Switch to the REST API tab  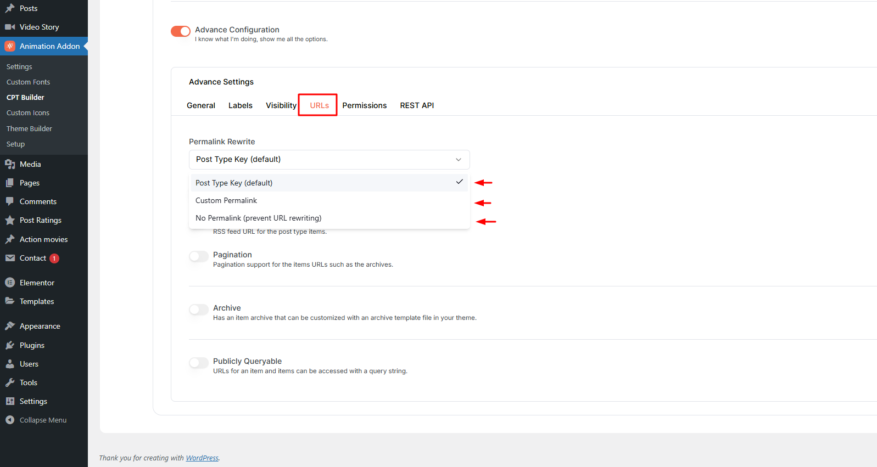417,105
